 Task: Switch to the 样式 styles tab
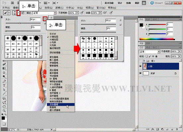coord(154,20)
